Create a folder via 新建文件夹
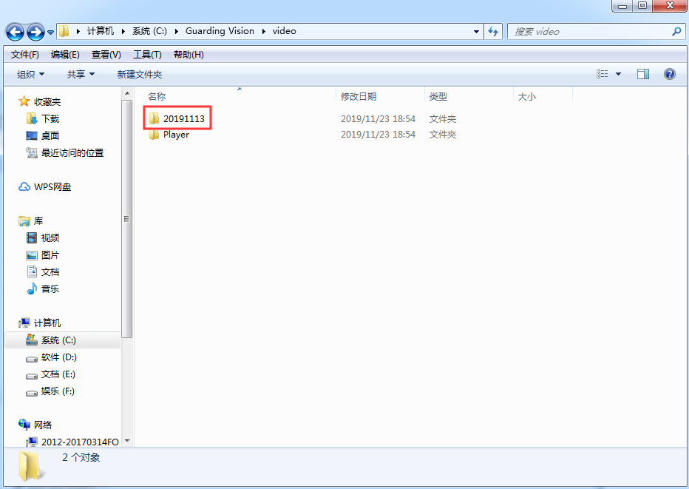 tap(140, 74)
